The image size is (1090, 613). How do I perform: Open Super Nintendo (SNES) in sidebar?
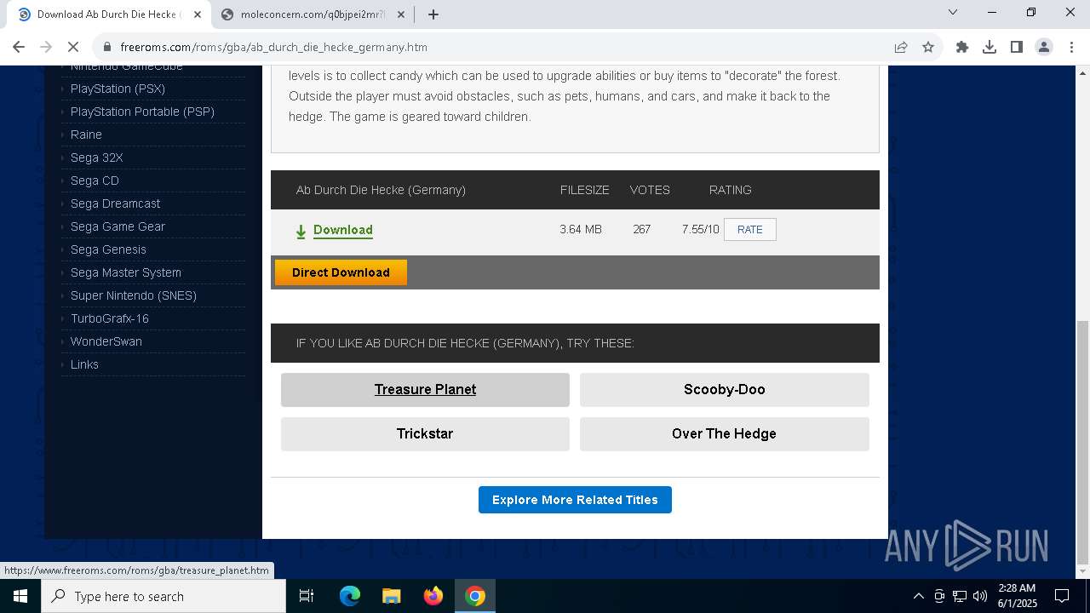click(134, 295)
